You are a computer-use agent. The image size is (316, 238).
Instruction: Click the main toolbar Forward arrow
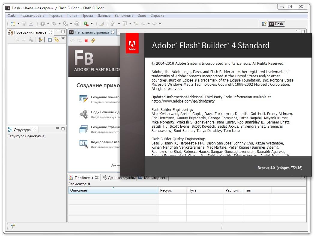[155, 24]
